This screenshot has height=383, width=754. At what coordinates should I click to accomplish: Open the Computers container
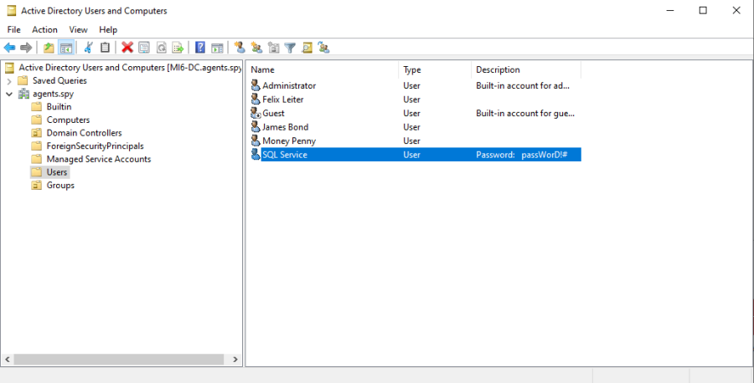coord(68,120)
